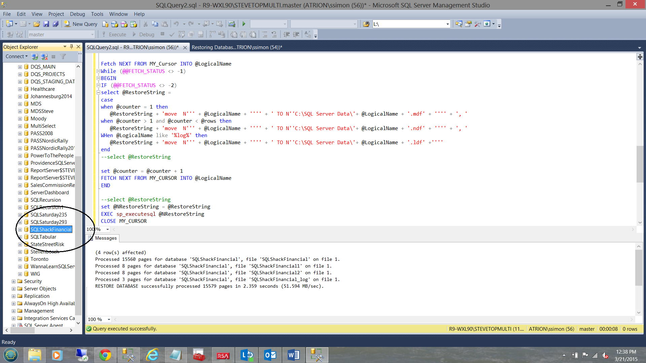Click the Connect Object Explorer icon
This screenshot has width=646, height=363.
pyautogui.click(x=35, y=56)
